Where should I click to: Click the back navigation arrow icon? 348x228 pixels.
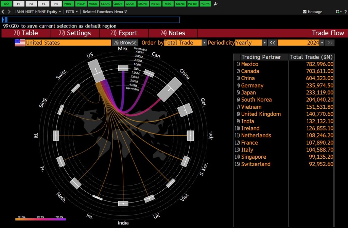[x=3, y=12]
